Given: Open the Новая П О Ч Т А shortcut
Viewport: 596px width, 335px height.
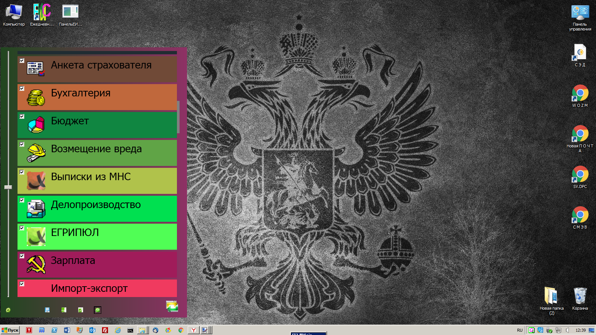Looking at the screenshot, I should click(580, 139).
